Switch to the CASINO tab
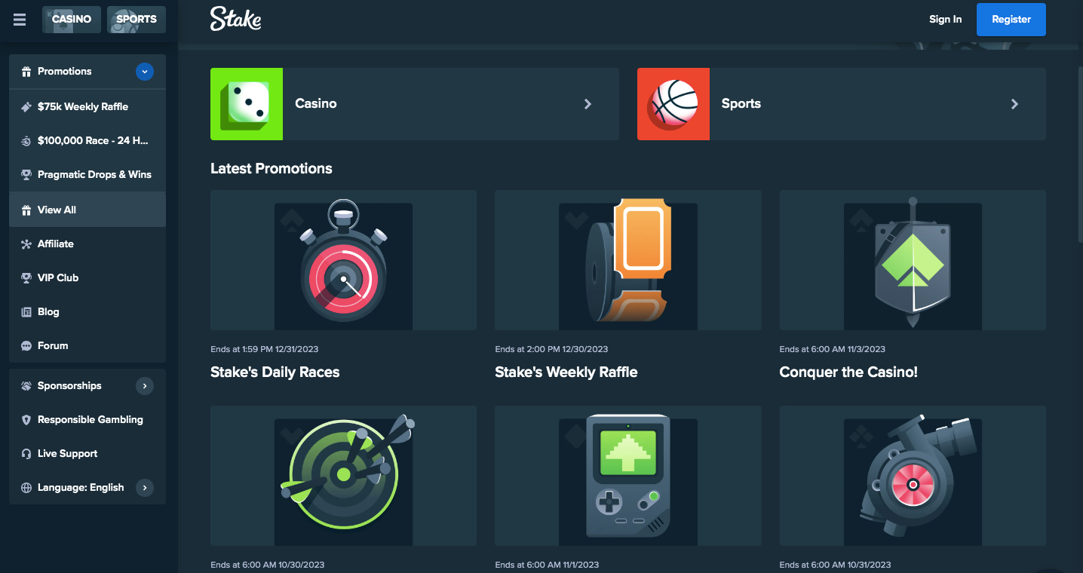 tap(72, 20)
